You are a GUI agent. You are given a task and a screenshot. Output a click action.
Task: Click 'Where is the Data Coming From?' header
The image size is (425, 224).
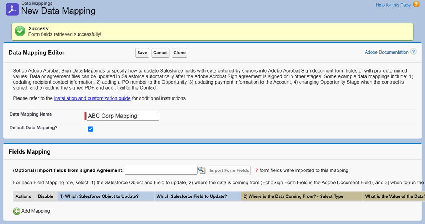coord(301,196)
